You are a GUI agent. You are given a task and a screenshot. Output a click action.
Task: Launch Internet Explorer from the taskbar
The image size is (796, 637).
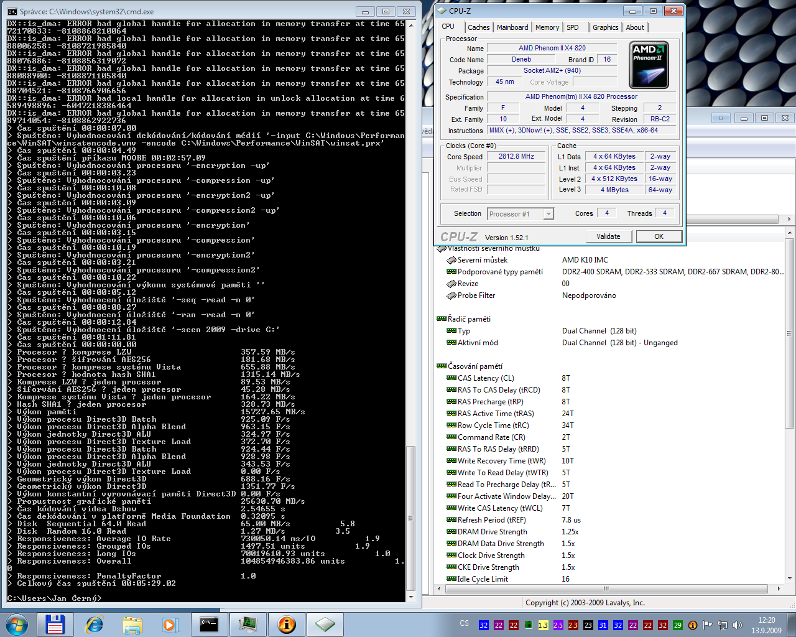click(94, 624)
